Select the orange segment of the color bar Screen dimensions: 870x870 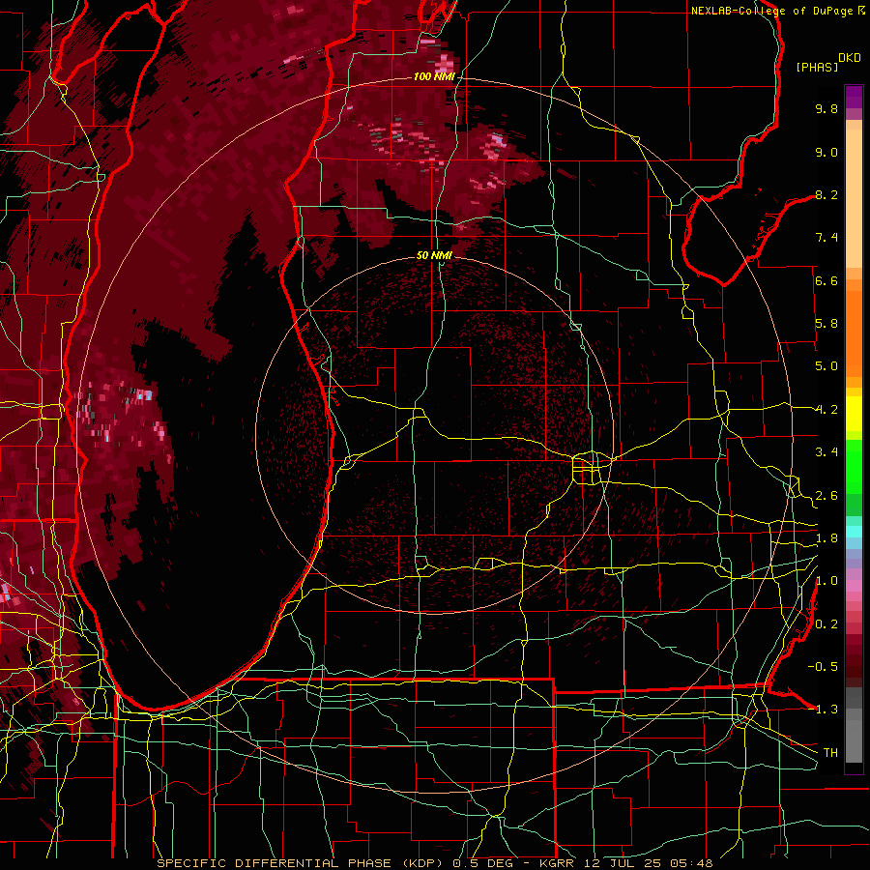(854, 333)
